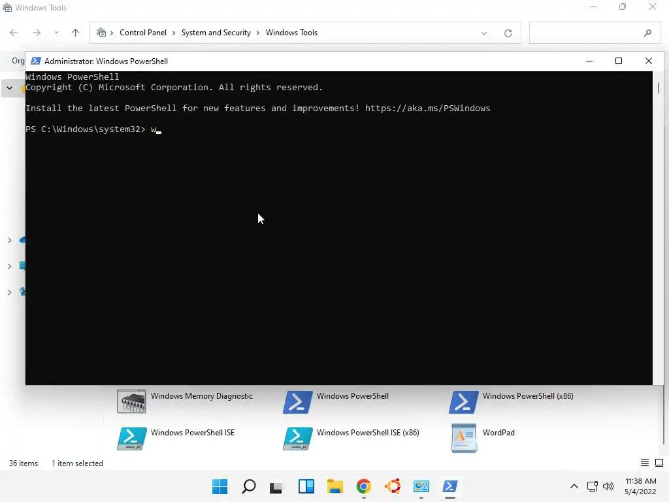This screenshot has height=502, width=669.
Task: Click '1 item selected' status text
Action: point(77,463)
